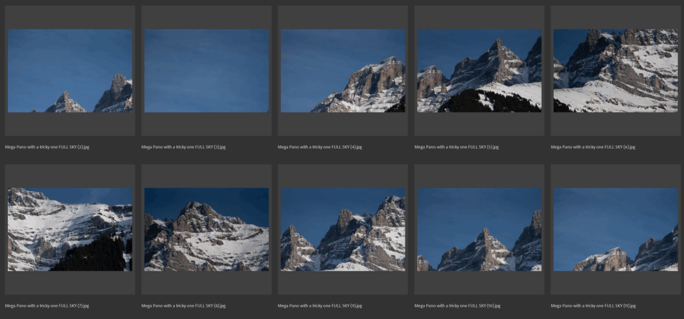Click the filename caption ending in (4).jpg
684x319 pixels.
(320, 147)
